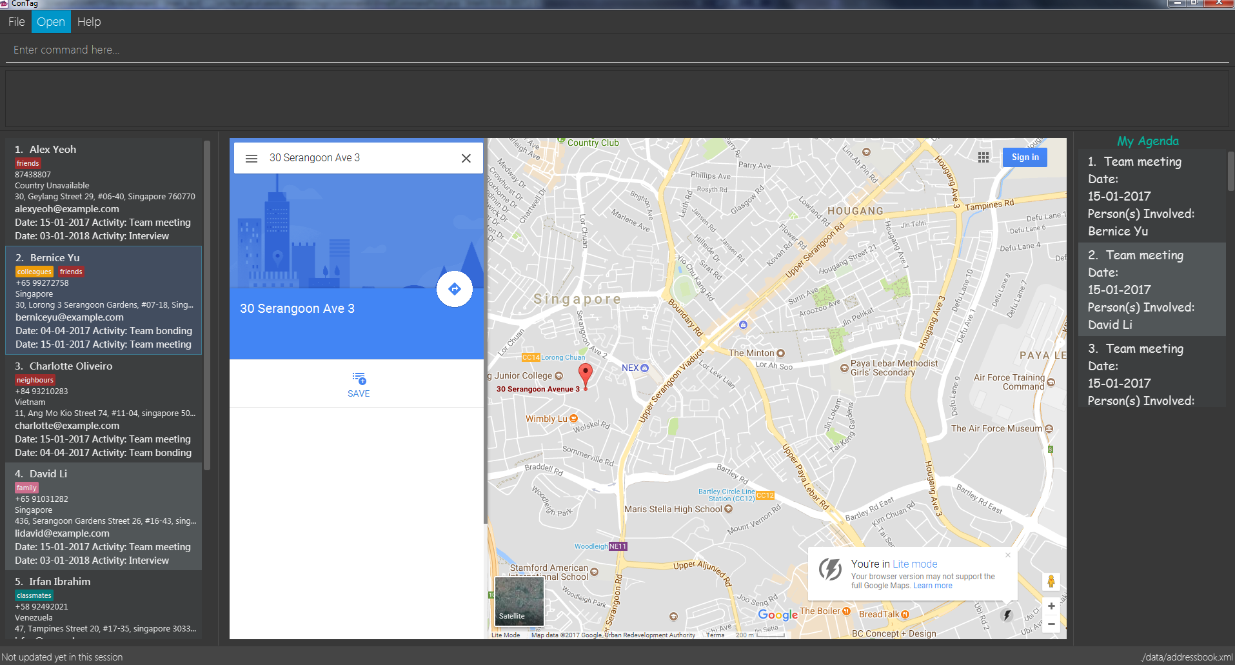Click the Lite Mode footer link
This screenshot has height=665, width=1235.
506,635
